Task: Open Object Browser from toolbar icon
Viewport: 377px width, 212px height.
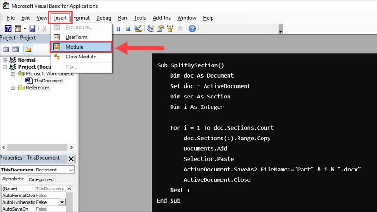Action: coord(170,29)
